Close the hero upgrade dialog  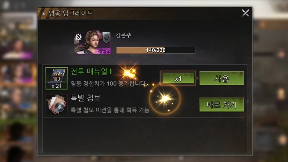245,13
